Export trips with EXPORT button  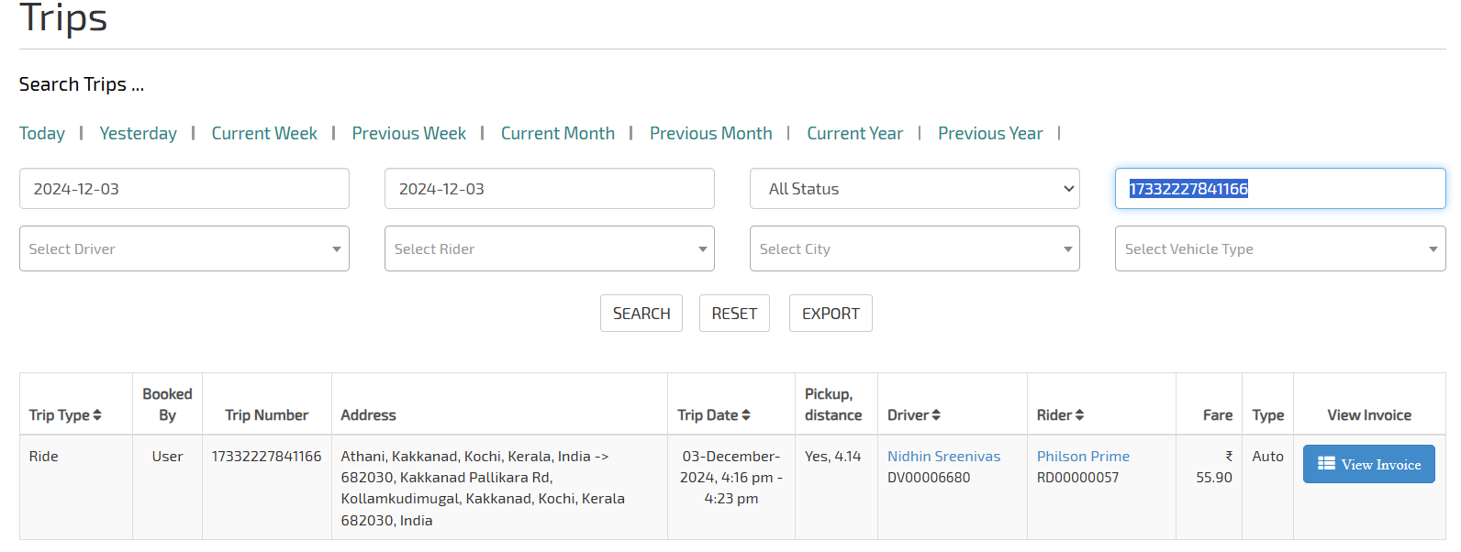click(x=831, y=314)
